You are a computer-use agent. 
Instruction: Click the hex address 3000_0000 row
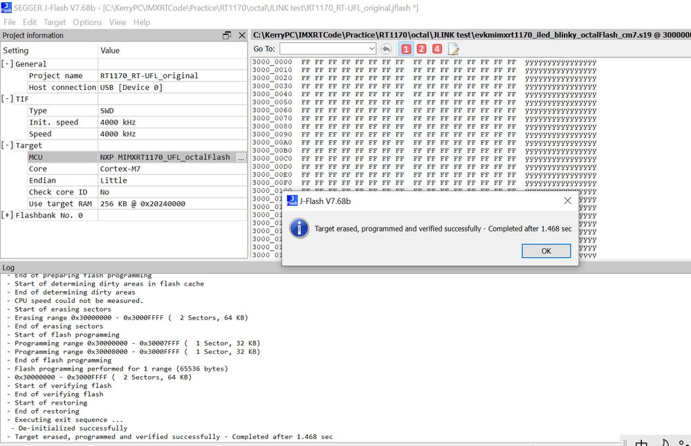[x=424, y=62]
